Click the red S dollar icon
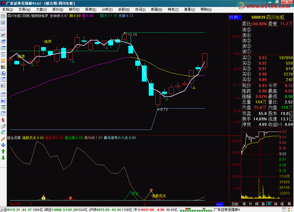The image size is (294, 212). pyautogui.click(x=3, y=120)
